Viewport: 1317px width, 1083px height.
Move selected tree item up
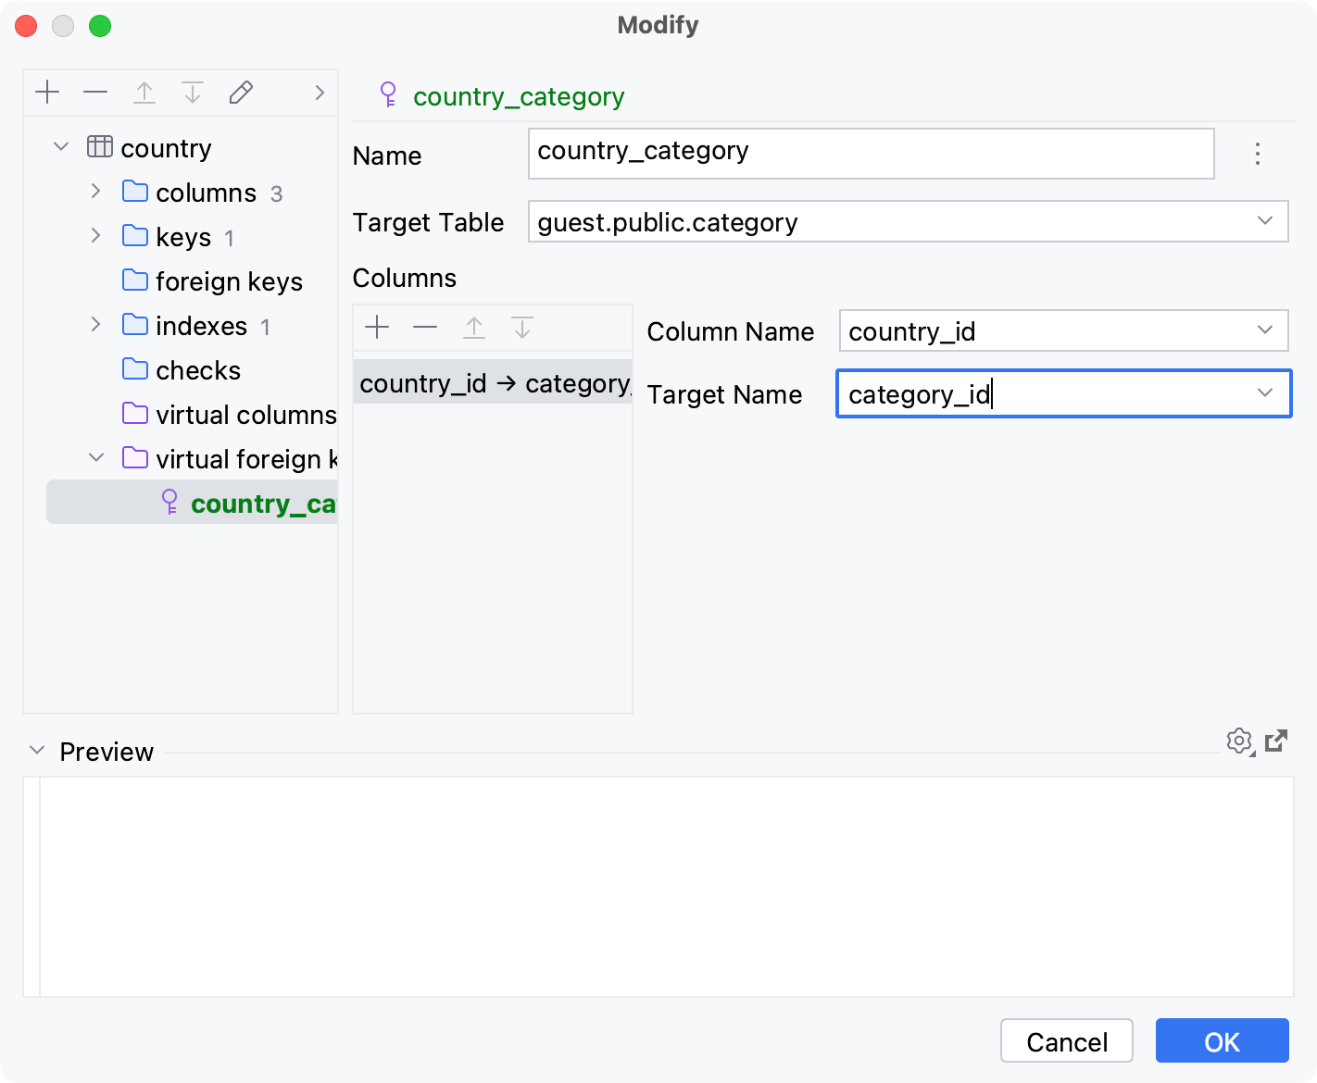(x=144, y=92)
